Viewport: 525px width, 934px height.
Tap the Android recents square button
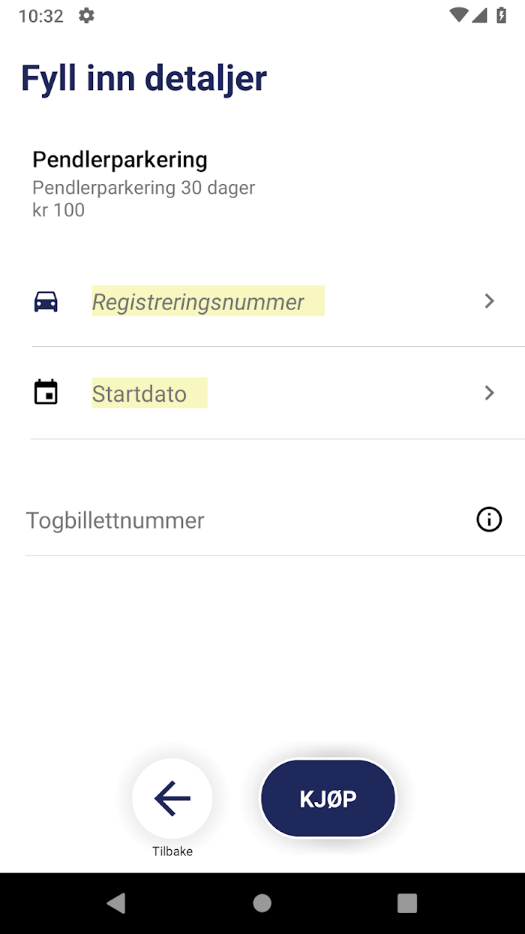point(407,902)
